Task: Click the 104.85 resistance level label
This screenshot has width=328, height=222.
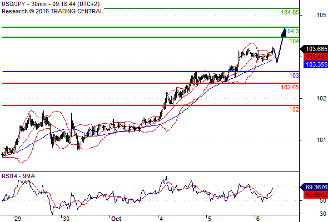Action: point(290,12)
